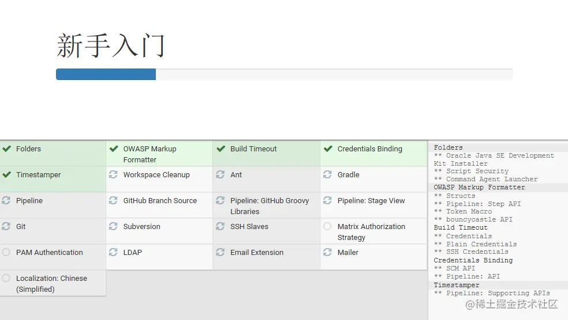568x320 pixels.
Task: Click the checkmark beside Timestamper
Action: [6, 175]
